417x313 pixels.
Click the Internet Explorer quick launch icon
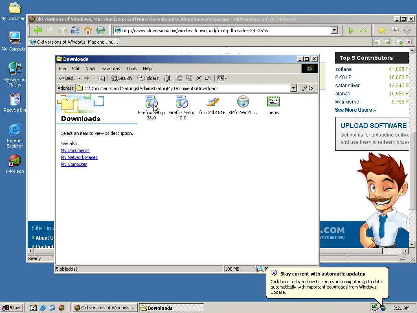[x=42, y=308]
